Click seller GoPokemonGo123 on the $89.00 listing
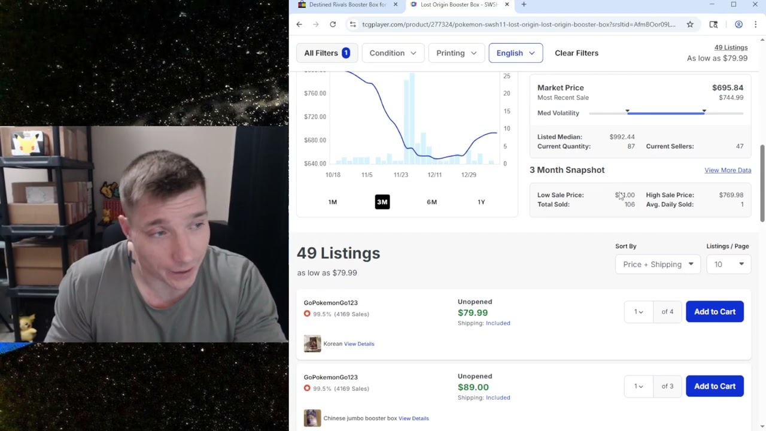 pos(330,377)
